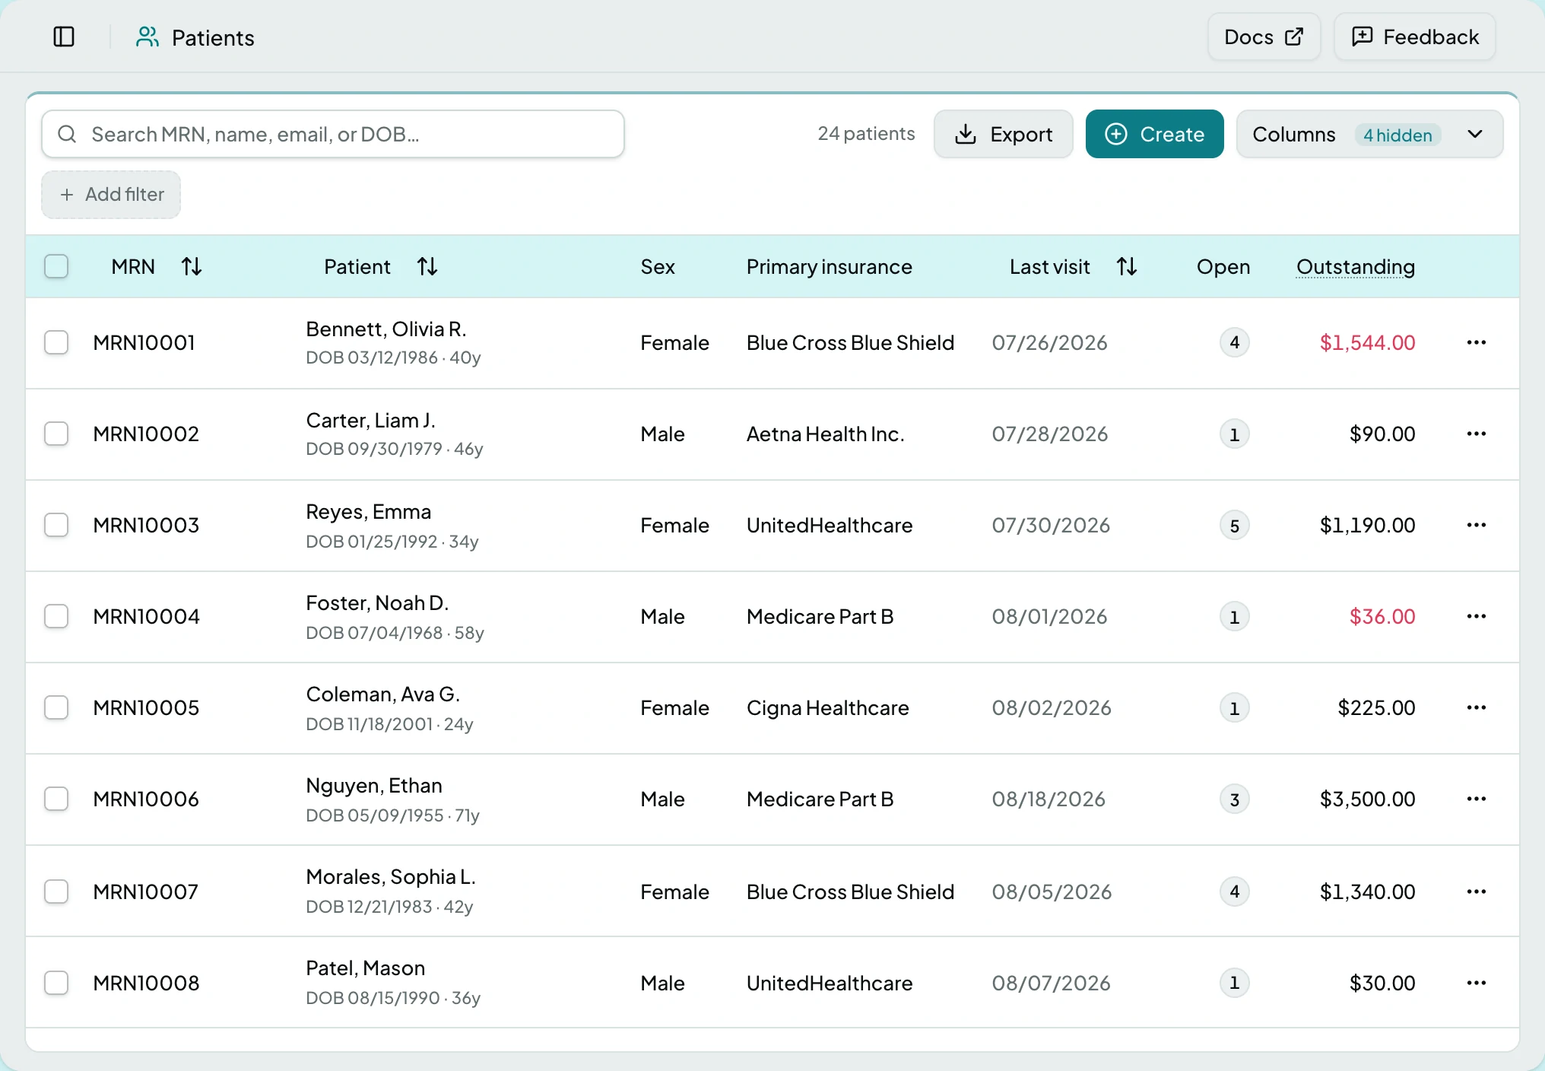Image resolution: width=1545 pixels, height=1071 pixels.
Task: Click the Open column header
Action: pyautogui.click(x=1223, y=266)
